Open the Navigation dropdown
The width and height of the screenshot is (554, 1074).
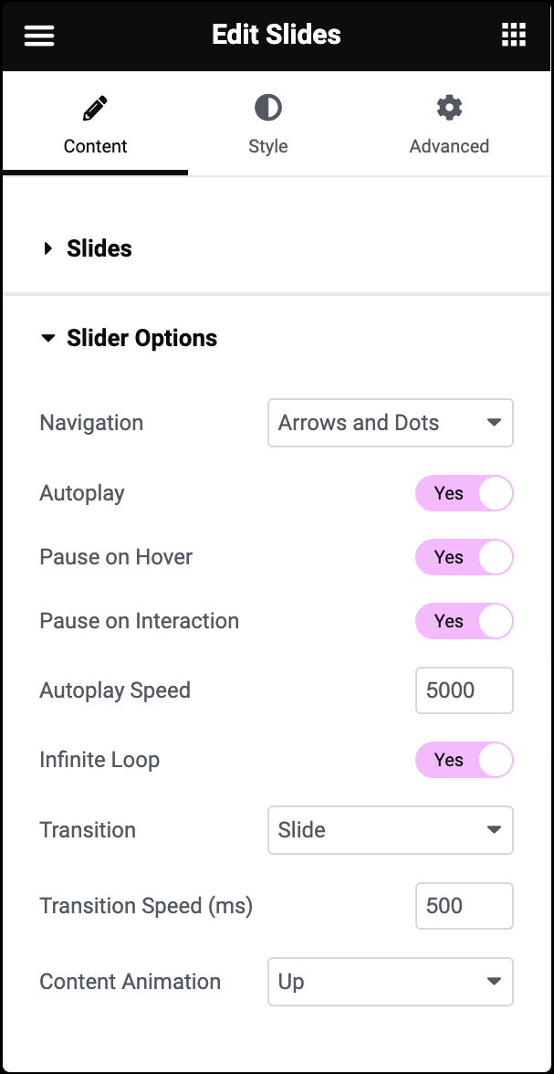pyautogui.click(x=391, y=423)
